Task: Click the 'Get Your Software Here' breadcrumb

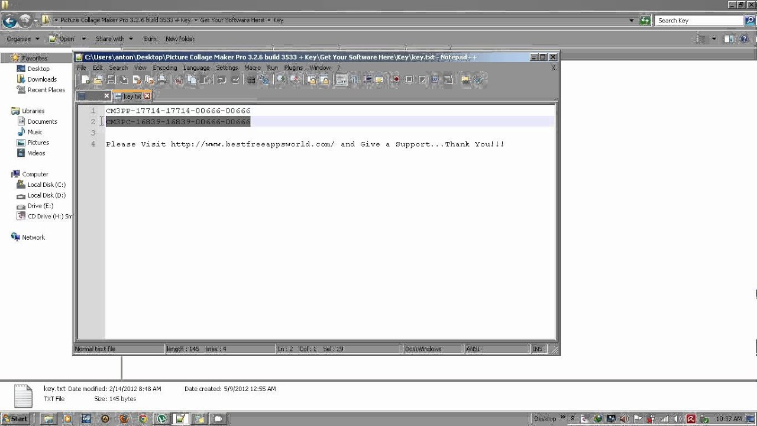Action: pos(232,20)
